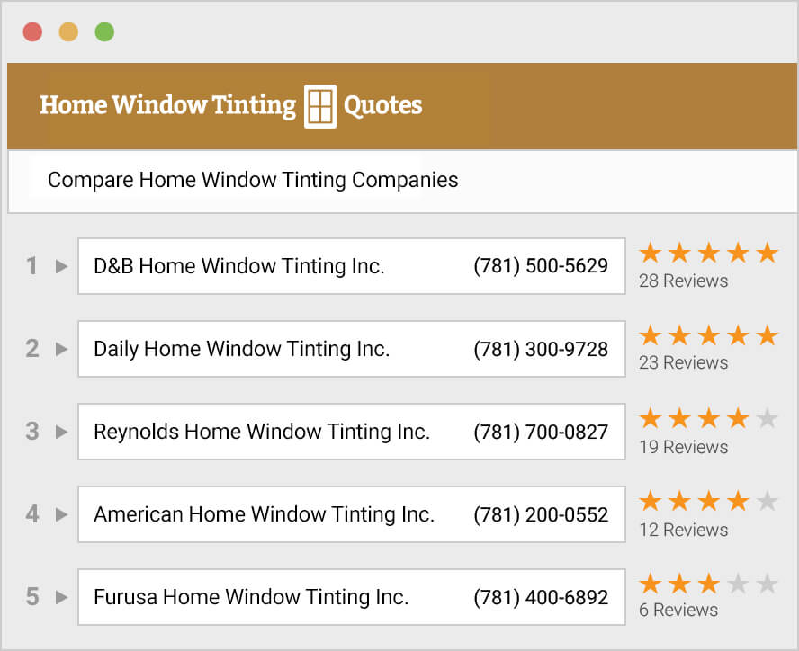
Task: Click Furusa's three-star rating
Action: [708, 584]
